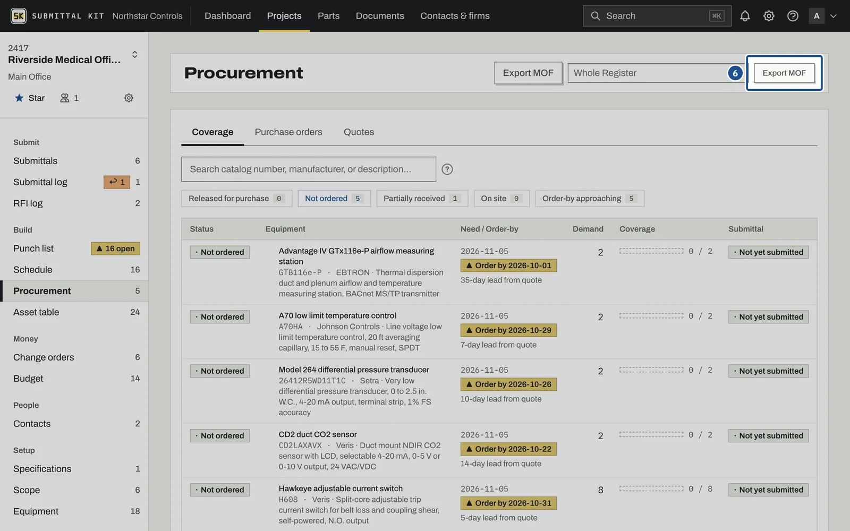Screen dimensions: 850x531
Task: Switch to the Purchase orders tab
Action: coord(288,132)
